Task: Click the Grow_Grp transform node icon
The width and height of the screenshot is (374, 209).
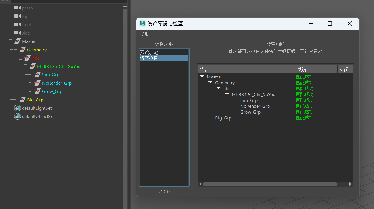Action: [x=38, y=91]
